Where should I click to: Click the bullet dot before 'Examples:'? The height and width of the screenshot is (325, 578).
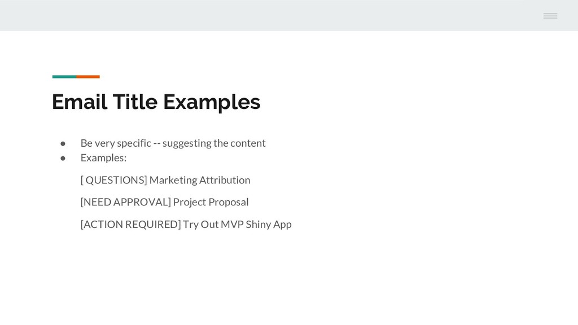tap(63, 158)
